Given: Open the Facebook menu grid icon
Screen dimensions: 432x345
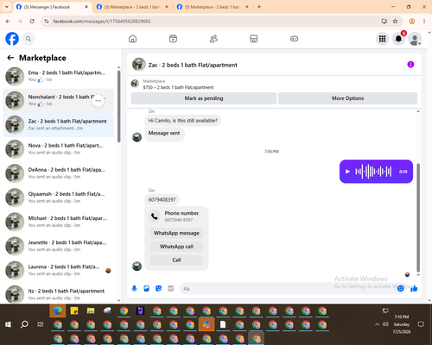Looking at the screenshot, I should pos(382,39).
